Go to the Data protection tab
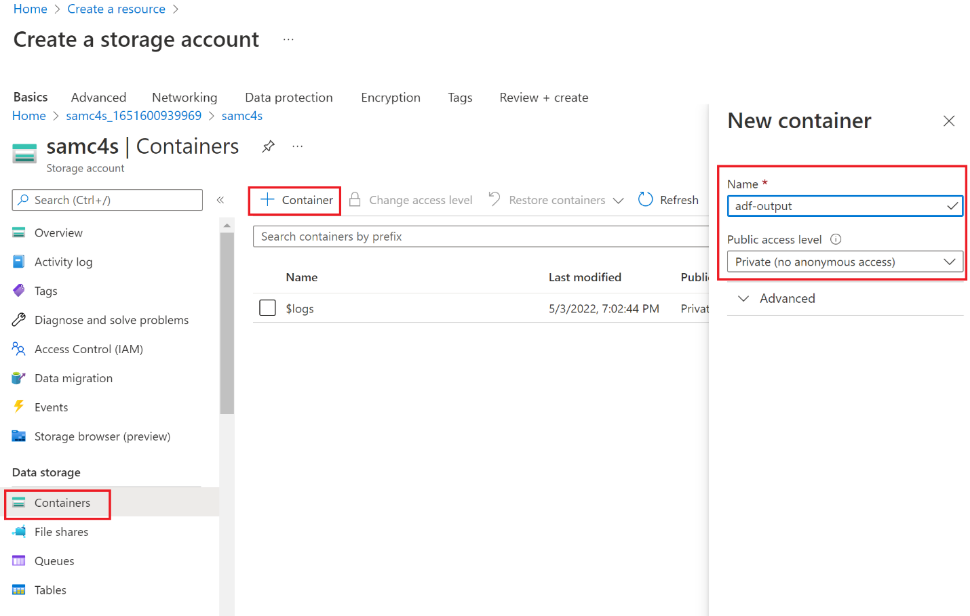This screenshot has height=616, width=970. tap(289, 98)
